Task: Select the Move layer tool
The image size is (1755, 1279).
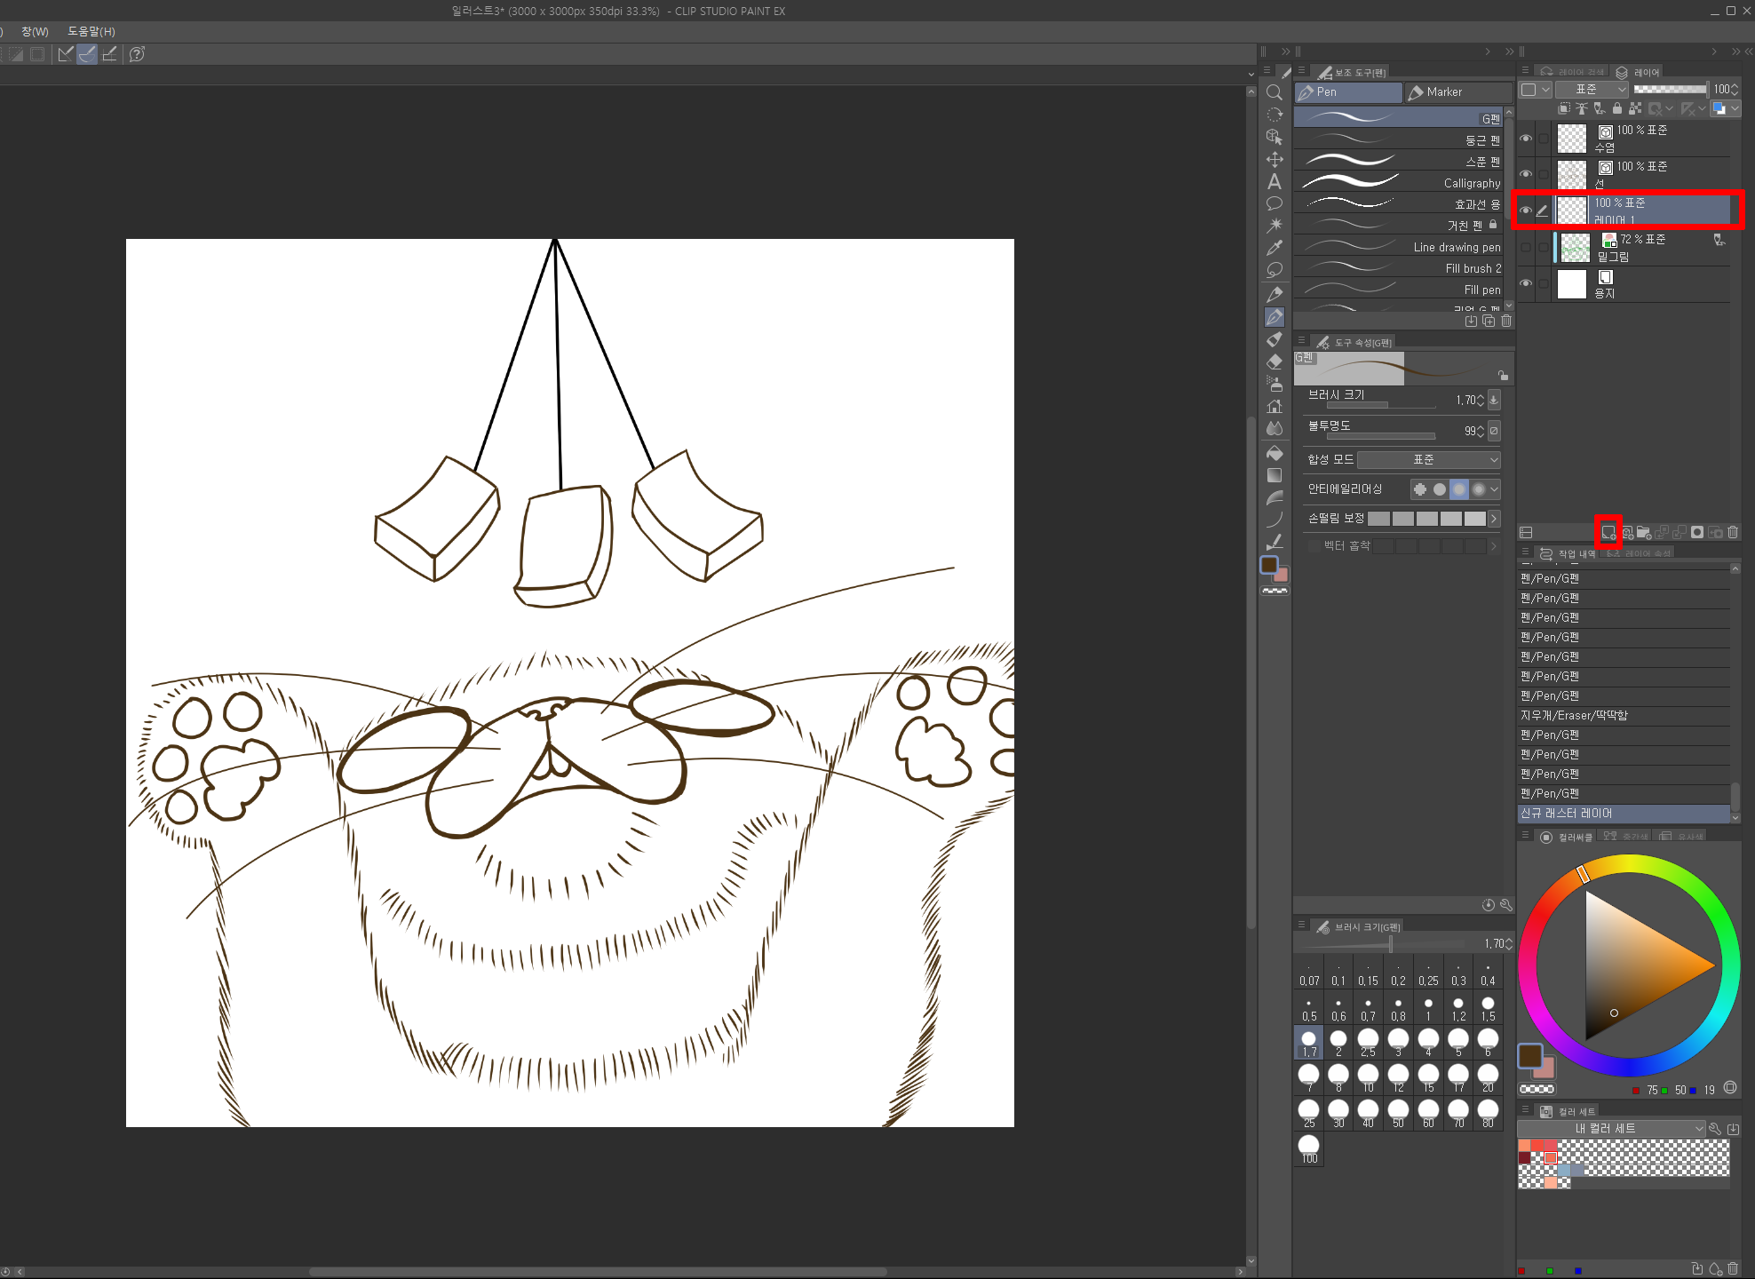Action: [x=1275, y=160]
